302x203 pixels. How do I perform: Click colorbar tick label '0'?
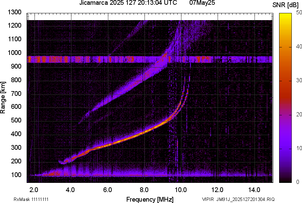point(298,182)
